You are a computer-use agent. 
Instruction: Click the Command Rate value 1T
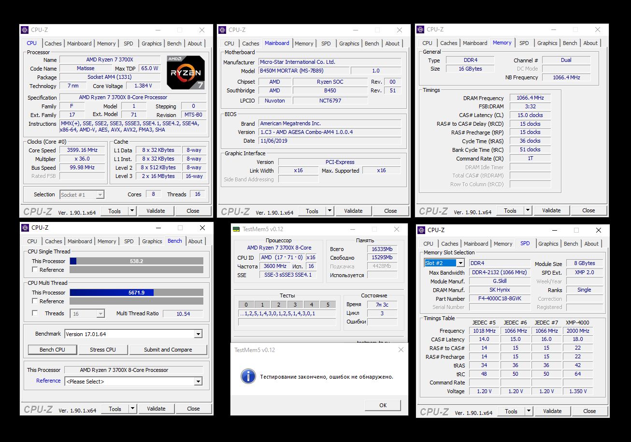(530, 159)
